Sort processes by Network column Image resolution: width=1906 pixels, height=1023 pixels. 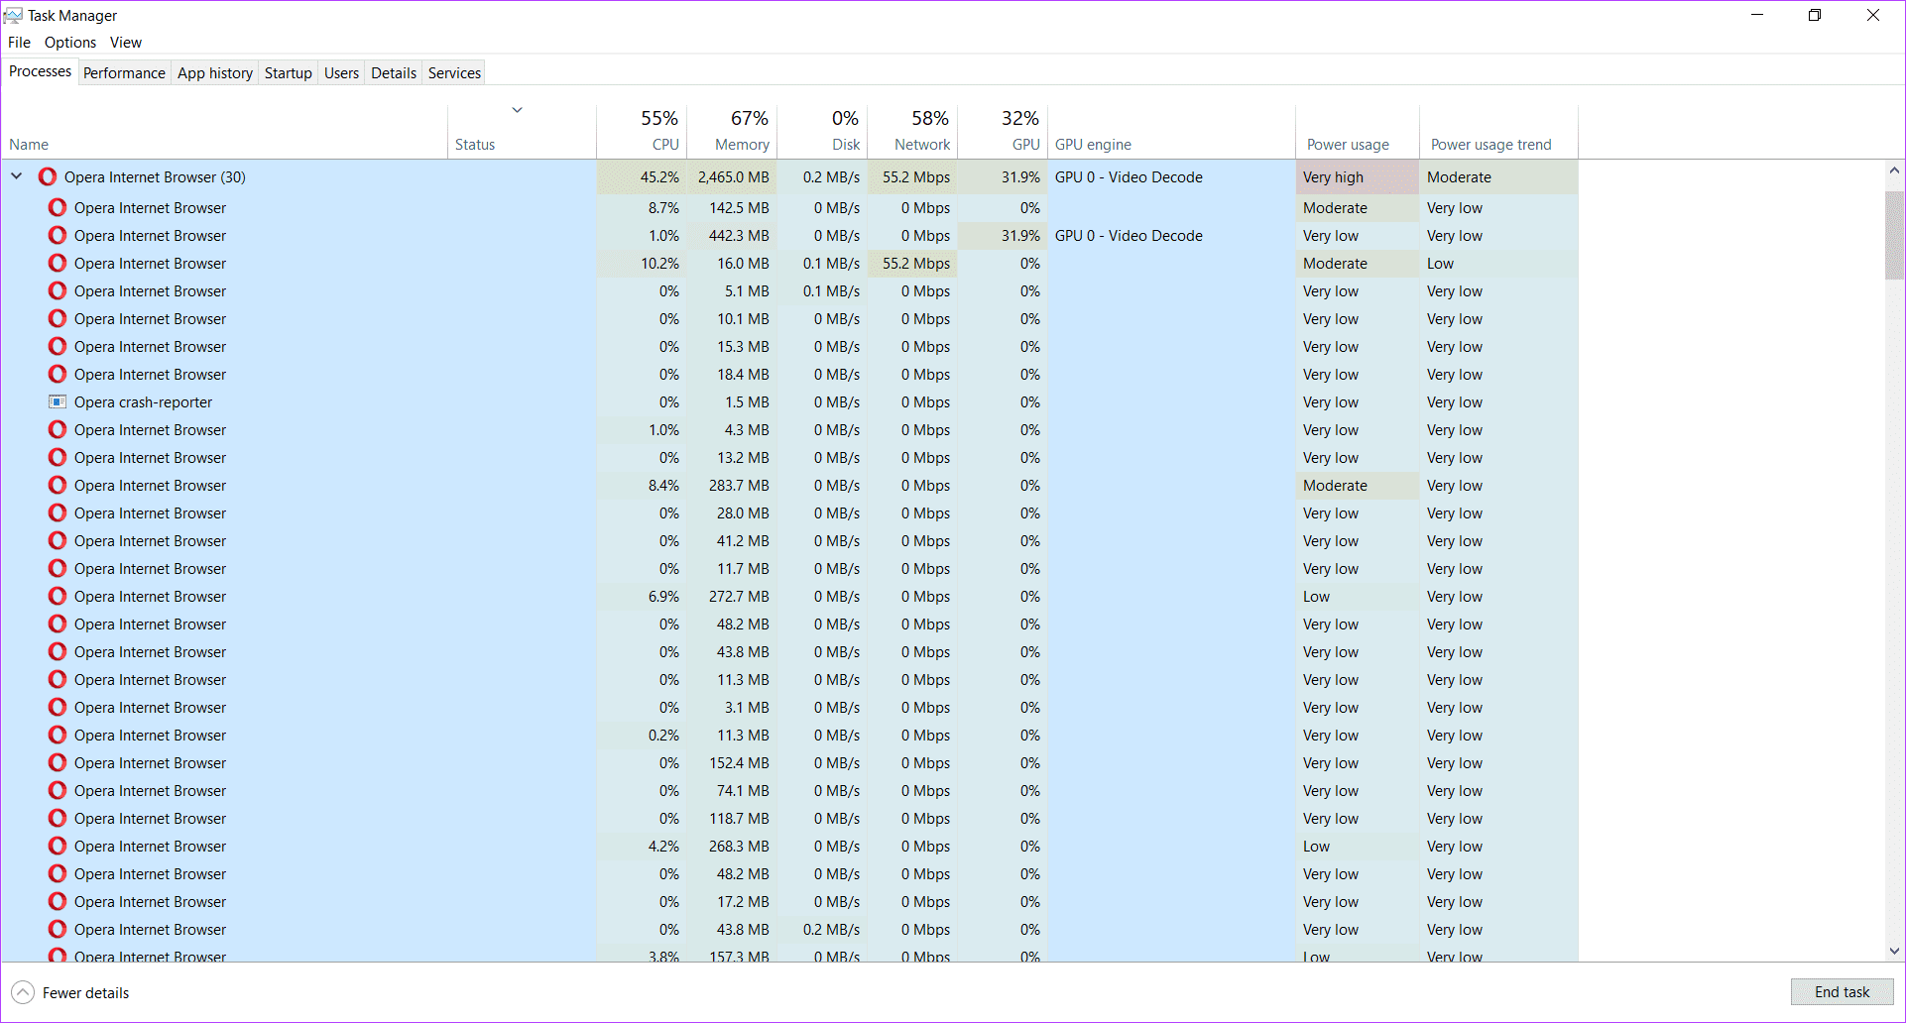(x=912, y=132)
